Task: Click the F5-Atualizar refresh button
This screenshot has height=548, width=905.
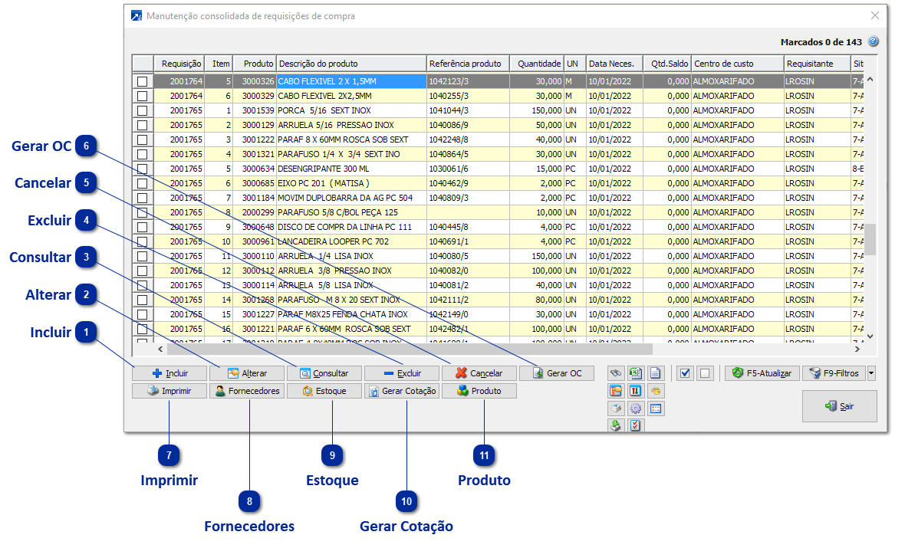Action: (x=762, y=373)
